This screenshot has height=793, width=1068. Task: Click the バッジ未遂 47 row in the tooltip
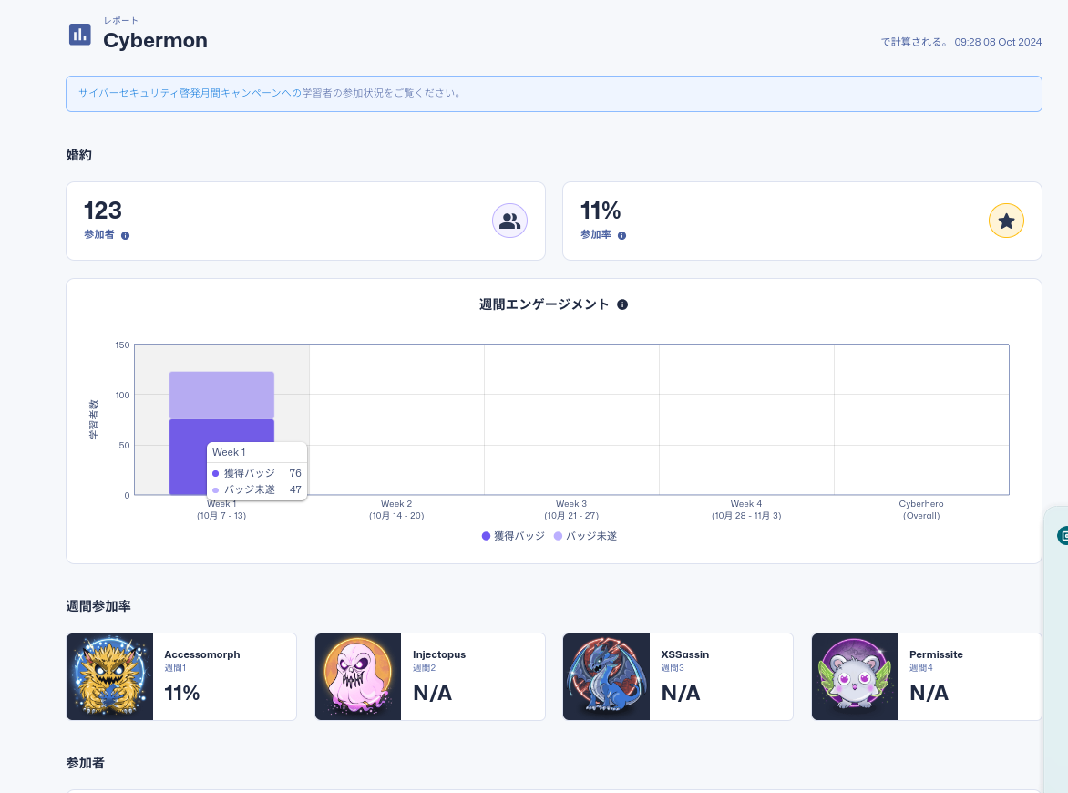click(257, 489)
